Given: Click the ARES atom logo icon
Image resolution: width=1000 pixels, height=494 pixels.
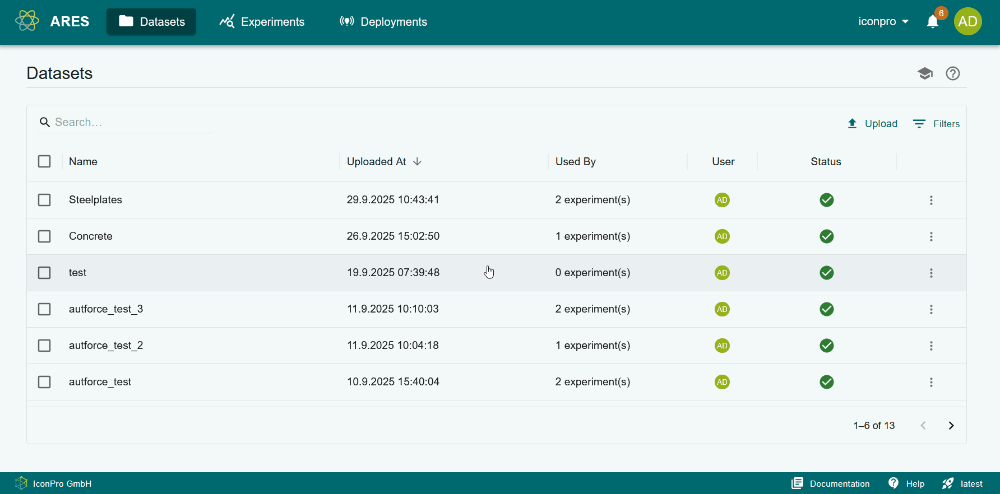Looking at the screenshot, I should pos(27,21).
